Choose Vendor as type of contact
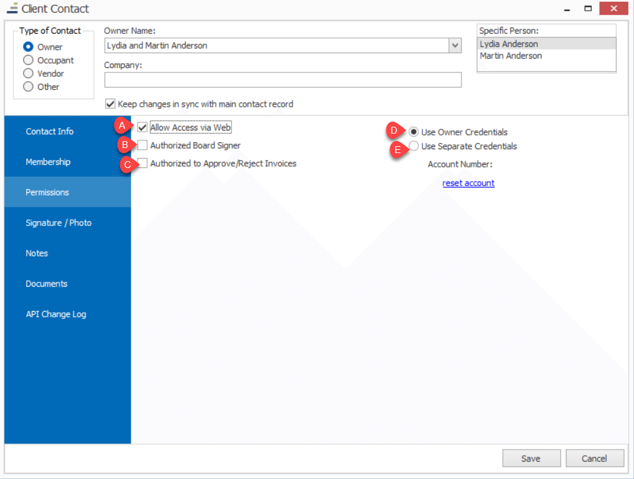 (28, 73)
